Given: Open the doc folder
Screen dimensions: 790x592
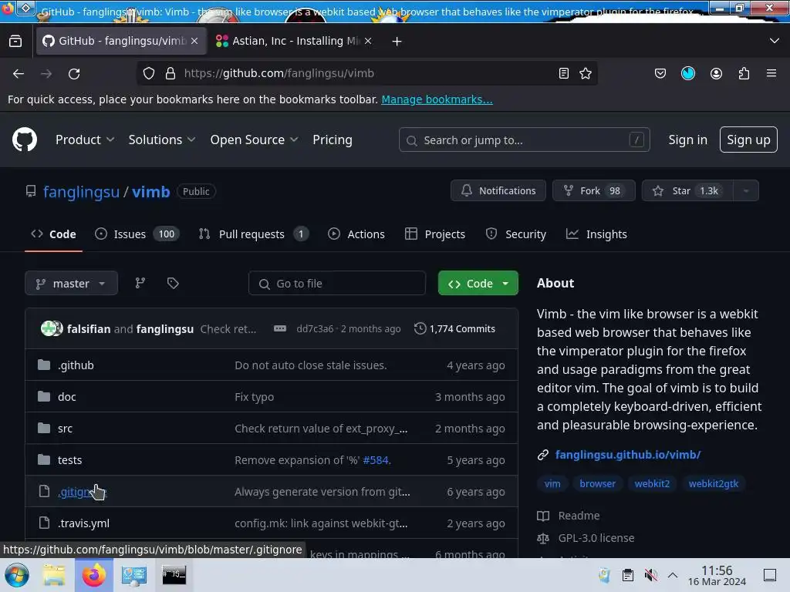Looking at the screenshot, I should 66,397.
